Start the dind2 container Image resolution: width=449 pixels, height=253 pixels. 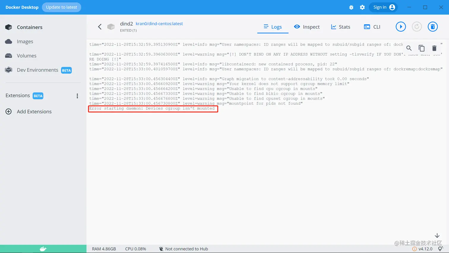tap(401, 27)
